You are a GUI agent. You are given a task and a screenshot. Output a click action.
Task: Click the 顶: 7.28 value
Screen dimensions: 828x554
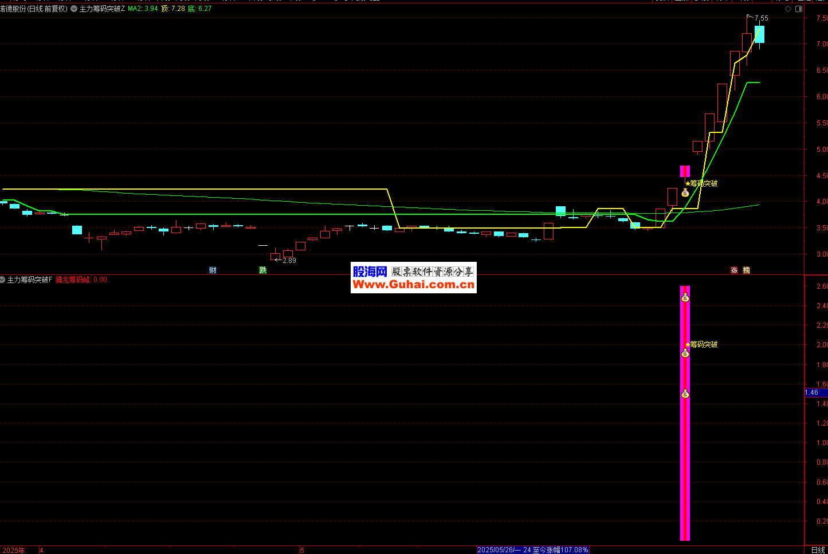coord(173,9)
